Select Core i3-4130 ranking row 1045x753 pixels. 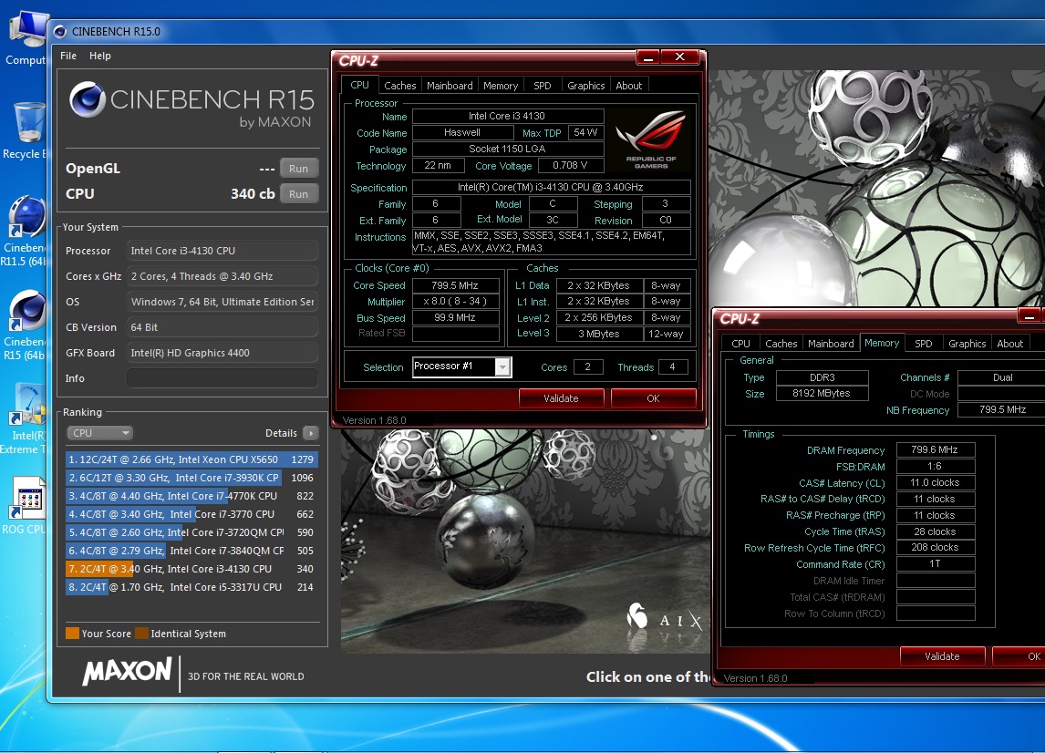click(191, 569)
